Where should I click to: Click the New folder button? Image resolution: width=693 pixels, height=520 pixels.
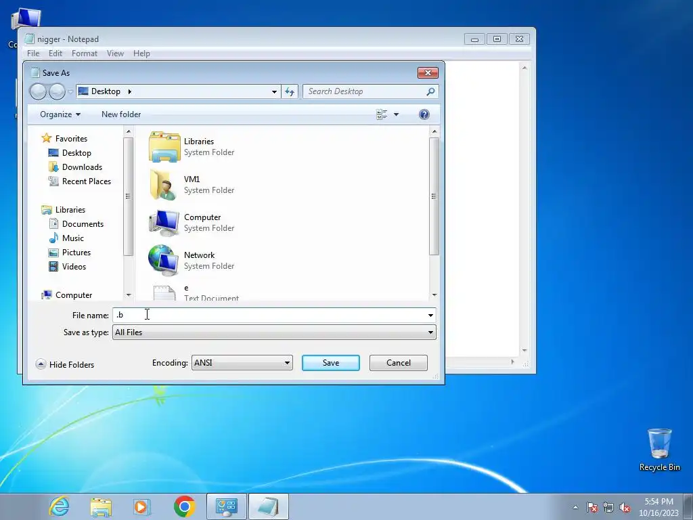point(121,114)
